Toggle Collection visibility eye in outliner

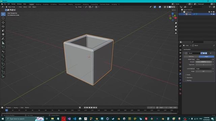pyautogui.click(x=211, y=12)
